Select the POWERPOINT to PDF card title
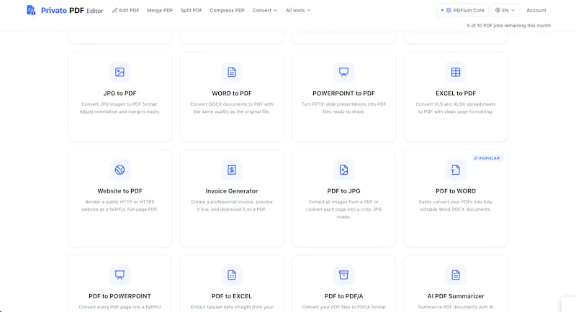 (344, 93)
